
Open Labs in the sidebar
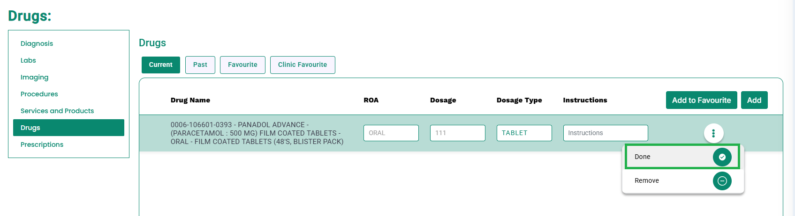click(28, 60)
